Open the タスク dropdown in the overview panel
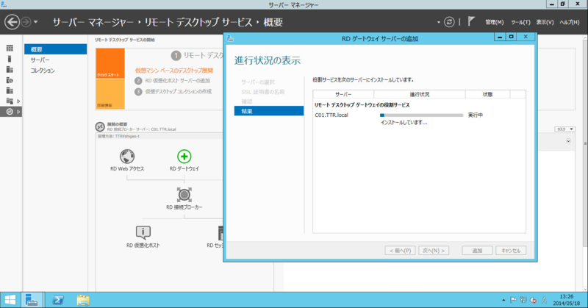The width and height of the screenshot is (588, 308). (564, 129)
